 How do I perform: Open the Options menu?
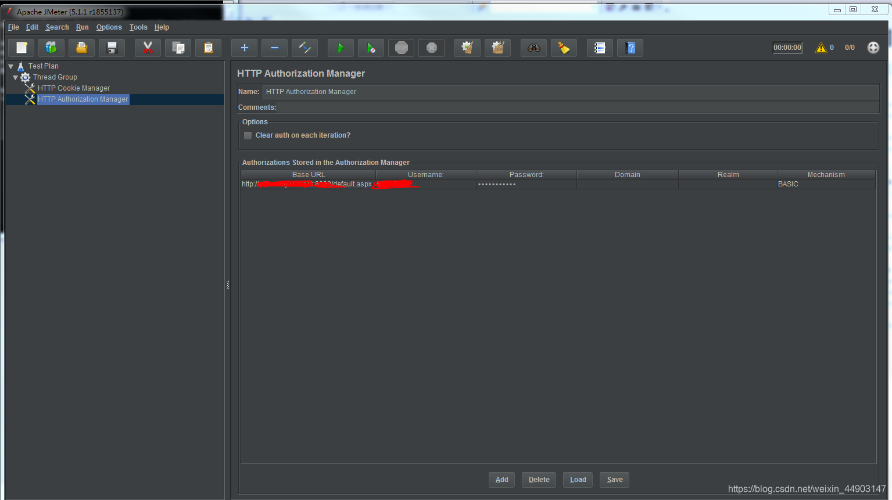[109, 27]
